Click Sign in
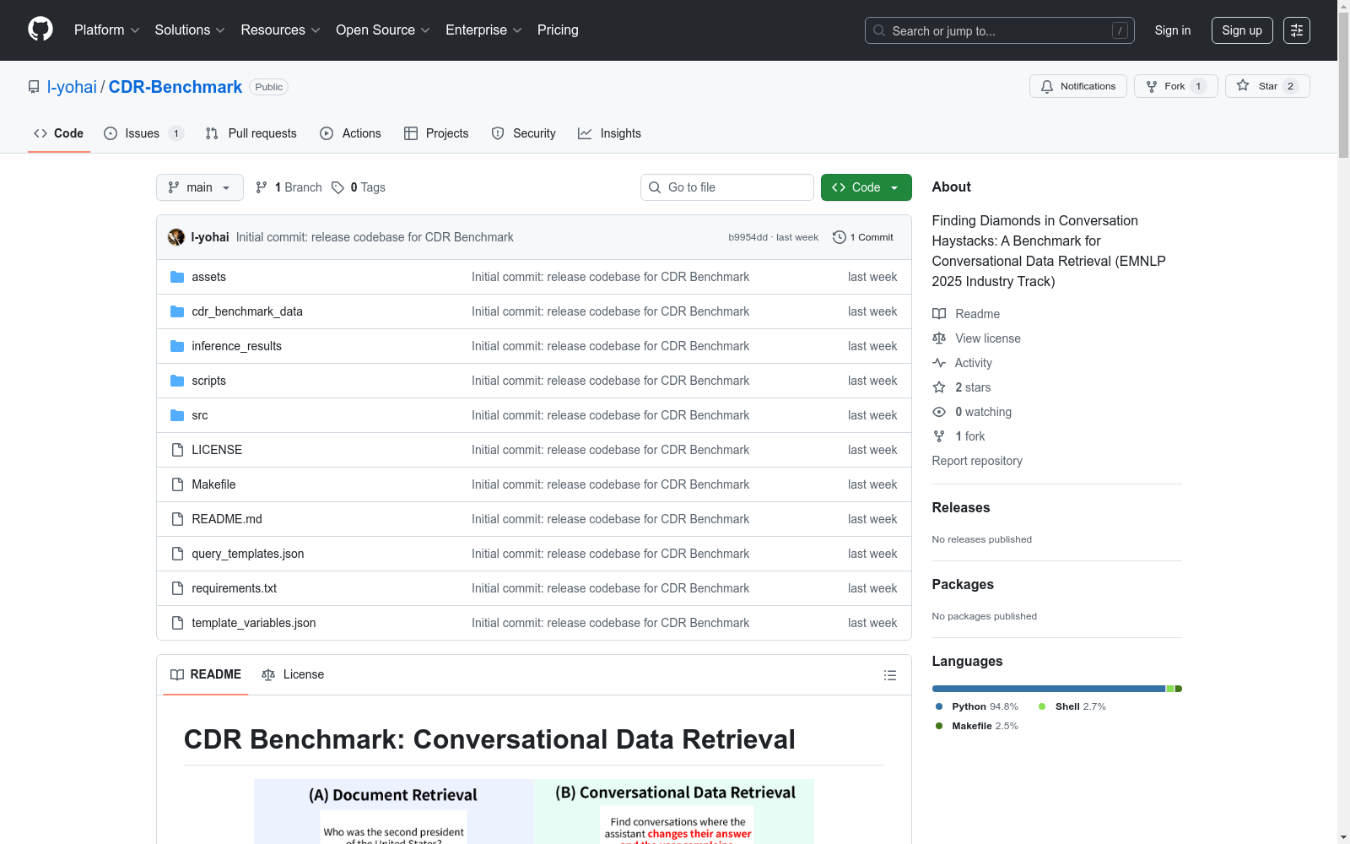Image resolution: width=1350 pixels, height=844 pixels. coord(1173,30)
